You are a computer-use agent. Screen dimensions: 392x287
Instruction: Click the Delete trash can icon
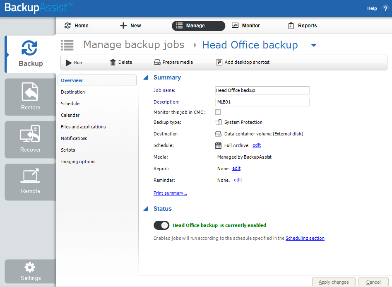click(113, 62)
